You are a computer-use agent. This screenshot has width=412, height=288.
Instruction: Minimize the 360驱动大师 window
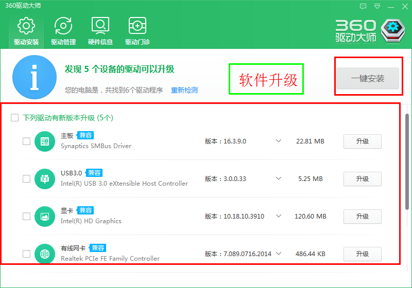(391, 7)
